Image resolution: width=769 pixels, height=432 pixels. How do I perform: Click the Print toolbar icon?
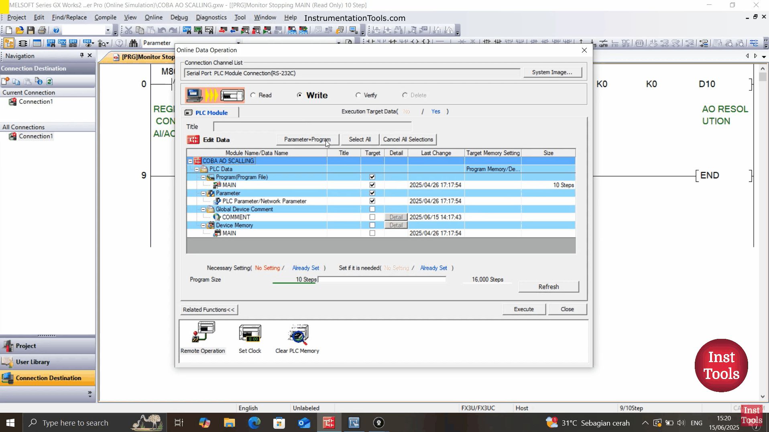click(x=42, y=30)
